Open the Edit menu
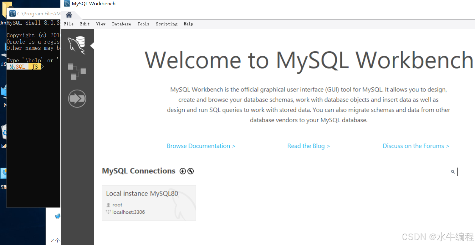This screenshot has width=475, height=245. [x=85, y=24]
